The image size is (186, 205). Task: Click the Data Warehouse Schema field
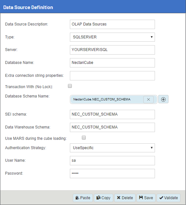click(x=112, y=127)
